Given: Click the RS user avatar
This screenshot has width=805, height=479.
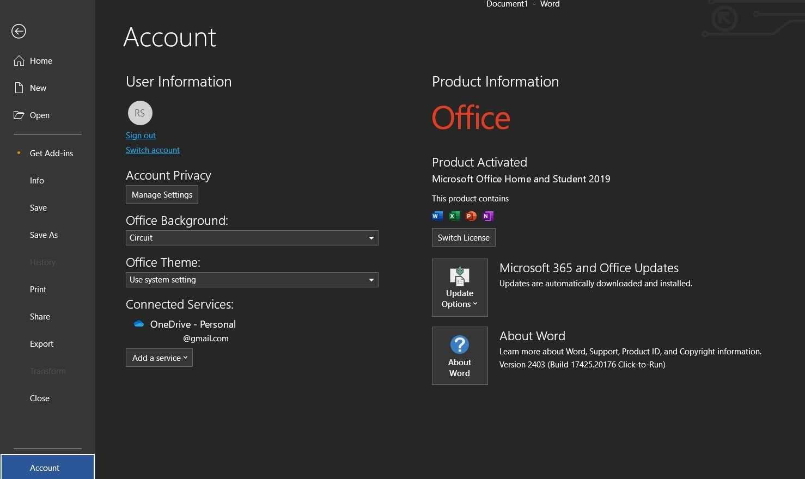Looking at the screenshot, I should (140, 113).
